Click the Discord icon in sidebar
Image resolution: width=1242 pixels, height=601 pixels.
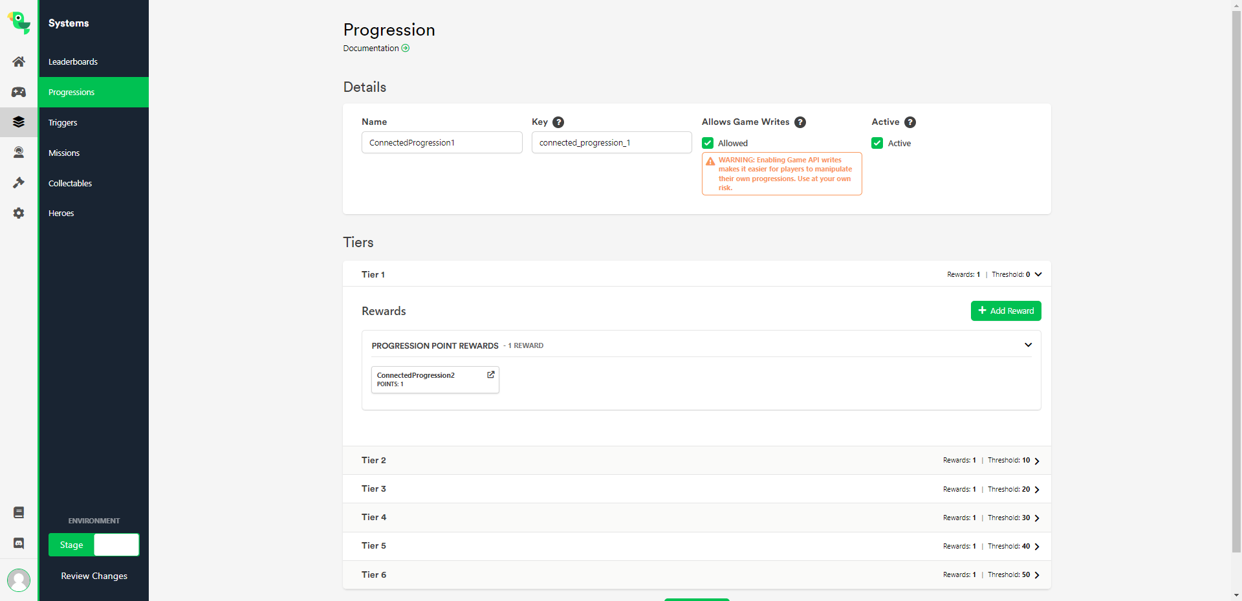click(x=19, y=543)
